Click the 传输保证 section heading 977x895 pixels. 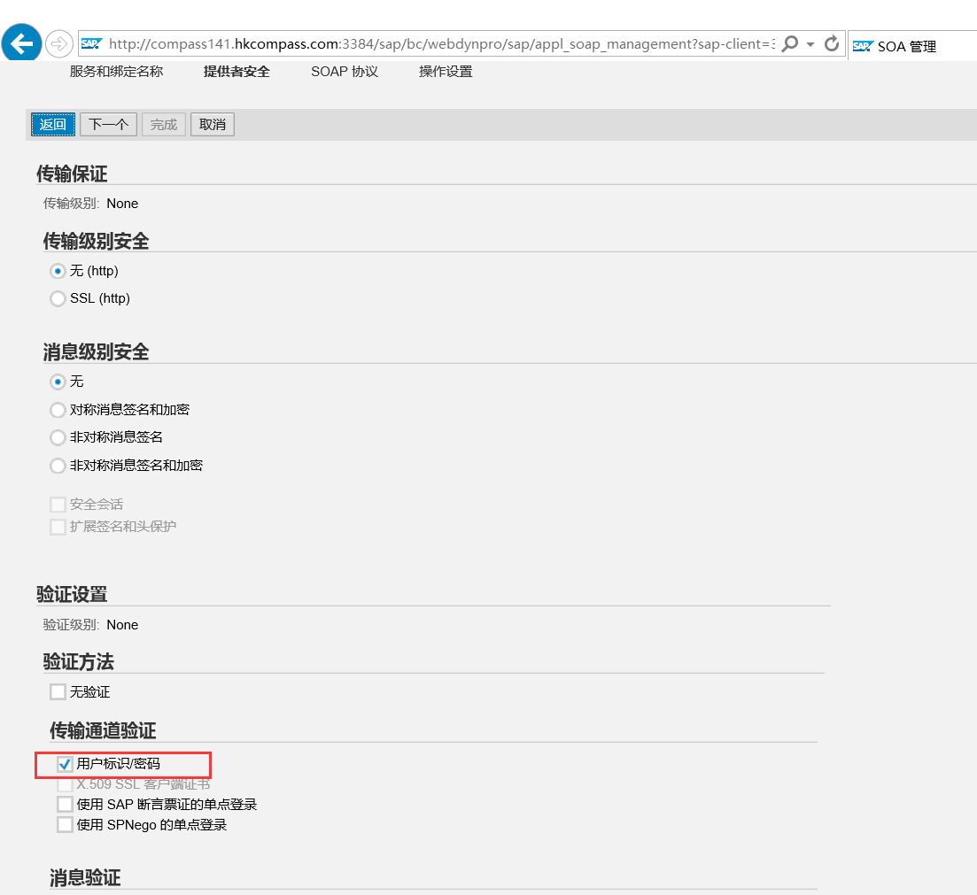click(x=73, y=174)
